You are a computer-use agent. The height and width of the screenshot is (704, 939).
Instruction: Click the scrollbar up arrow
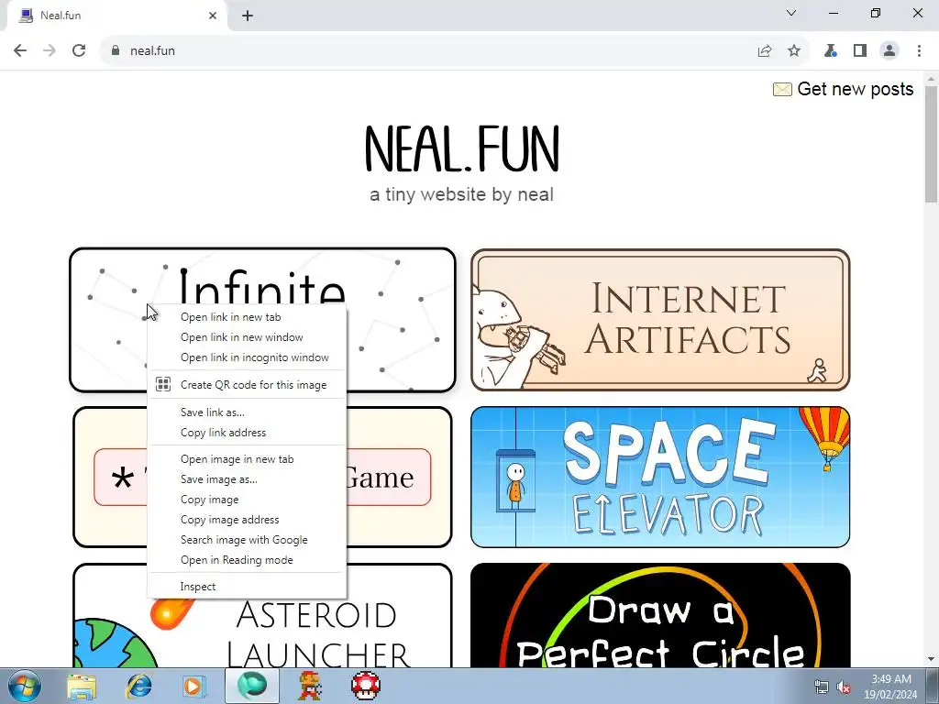[931, 79]
